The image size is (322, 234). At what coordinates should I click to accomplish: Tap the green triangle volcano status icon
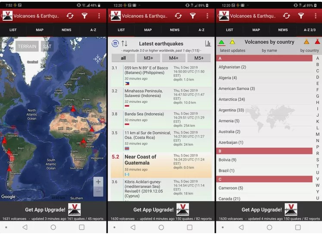tap(222, 42)
